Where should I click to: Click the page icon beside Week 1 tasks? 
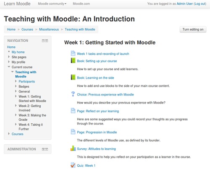[73, 53]
